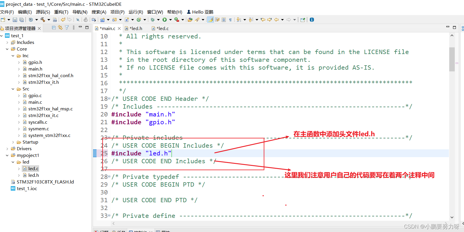Select gpio.h in the Inc folder
464x232 pixels.
click(35, 62)
